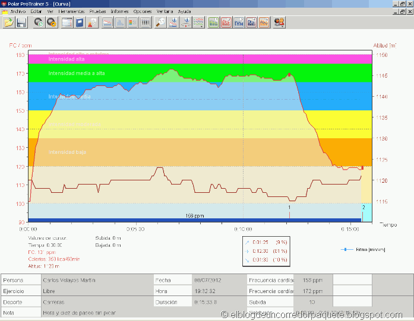Click the Subida value 10
Screen dimensions: 414x321
tap(312, 302)
